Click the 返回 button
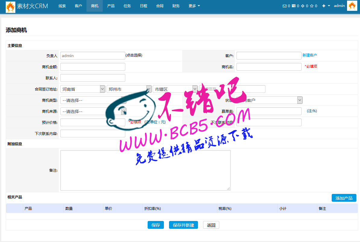This screenshot has height=242, width=360. (211, 225)
